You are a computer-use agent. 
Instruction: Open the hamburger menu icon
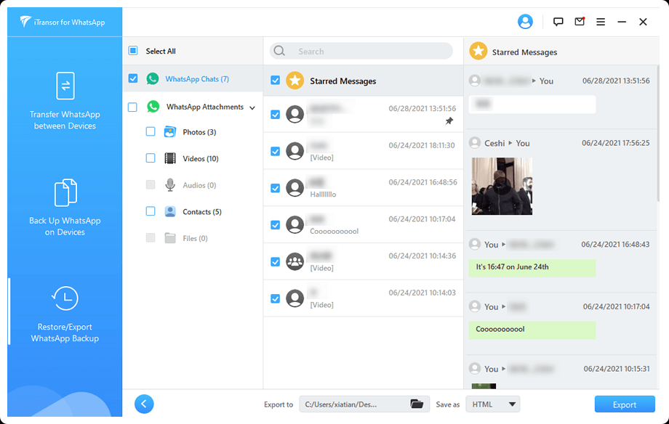tap(601, 22)
